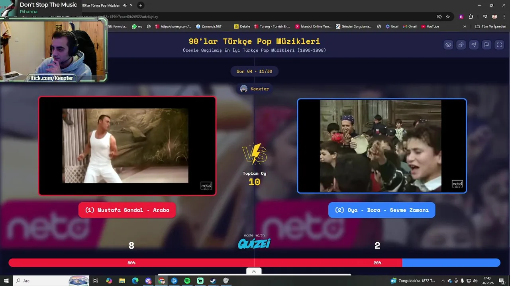Open the wp WhatsApp bookmark
This screenshot has height=286, width=510.
click(137, 27)
